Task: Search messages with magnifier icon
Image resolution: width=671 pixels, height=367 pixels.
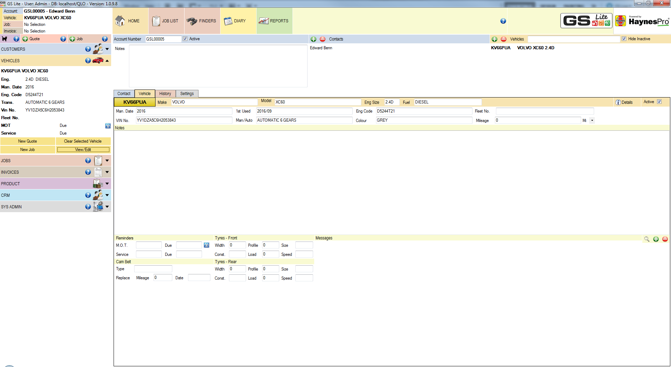Action: [647, 239]
